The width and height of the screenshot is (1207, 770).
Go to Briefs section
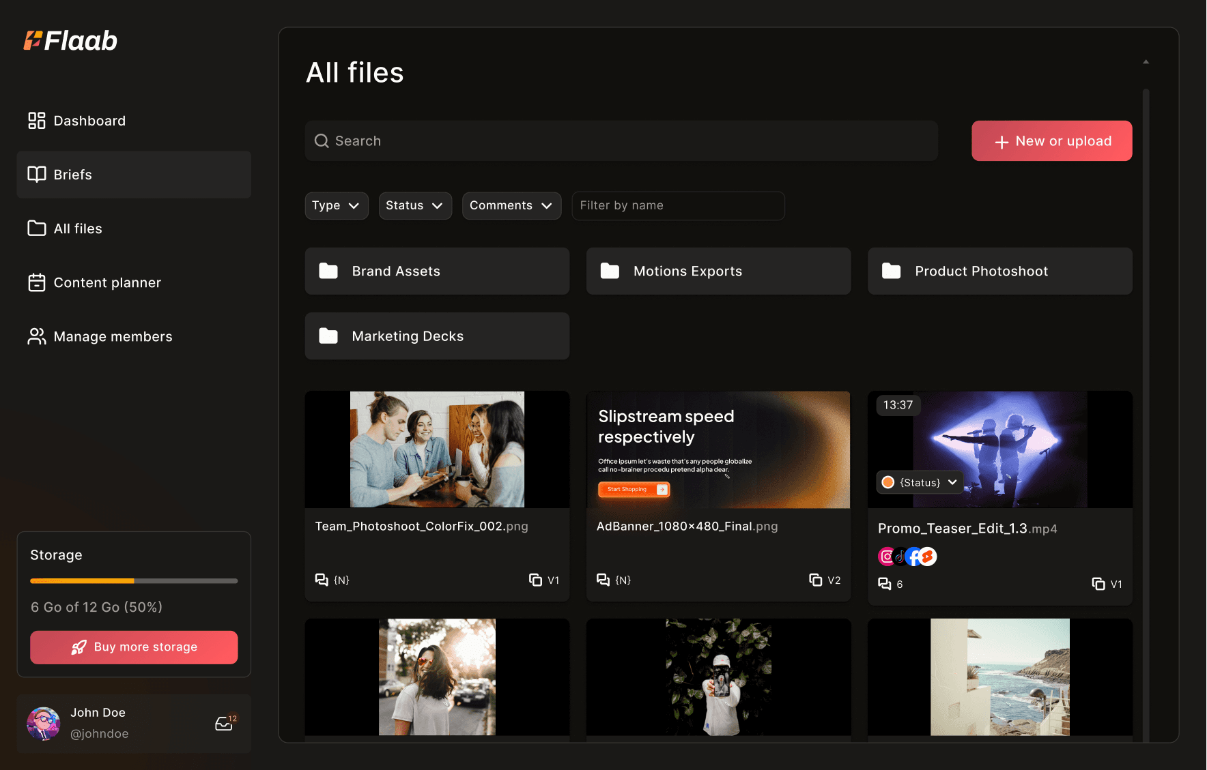point(134,175)
